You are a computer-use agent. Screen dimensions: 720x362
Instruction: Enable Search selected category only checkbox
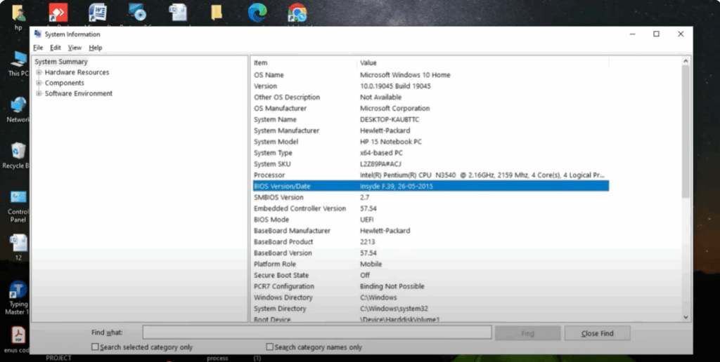pos(95,347)
